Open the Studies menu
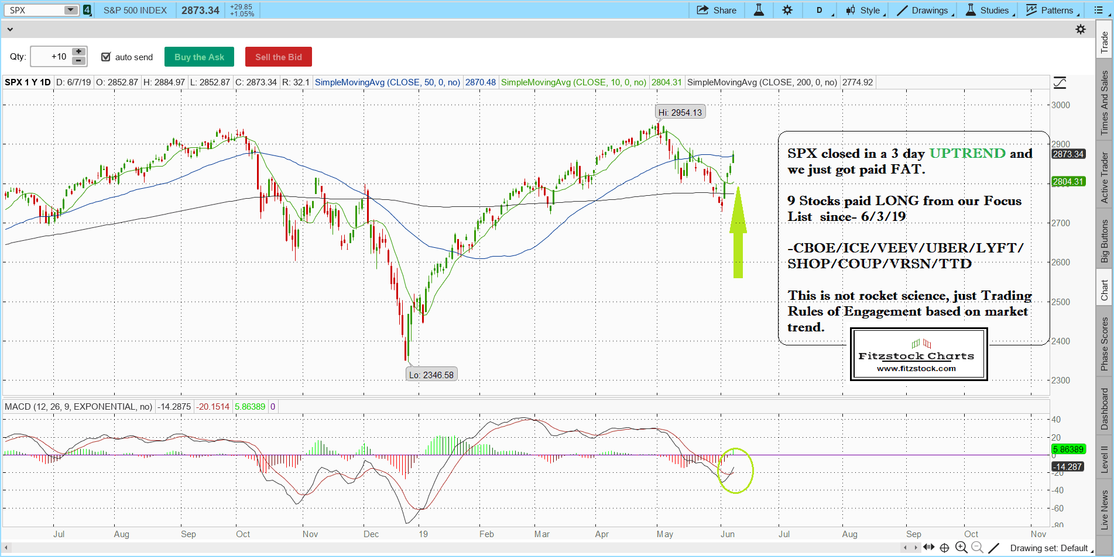This screenshot has height=557, width=1114. point(988,11)
